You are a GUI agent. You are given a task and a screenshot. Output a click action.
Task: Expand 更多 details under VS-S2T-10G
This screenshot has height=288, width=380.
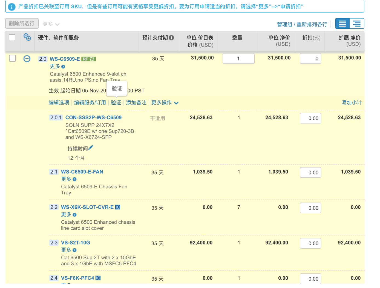[x=66, y=250]
